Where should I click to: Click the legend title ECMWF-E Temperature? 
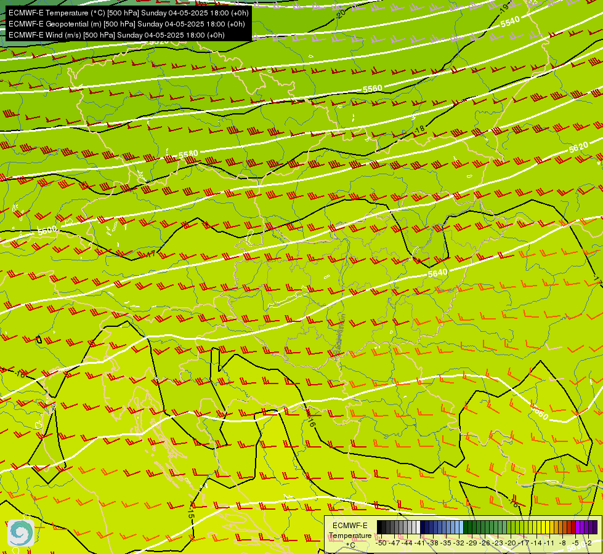[x=350, y=531]
